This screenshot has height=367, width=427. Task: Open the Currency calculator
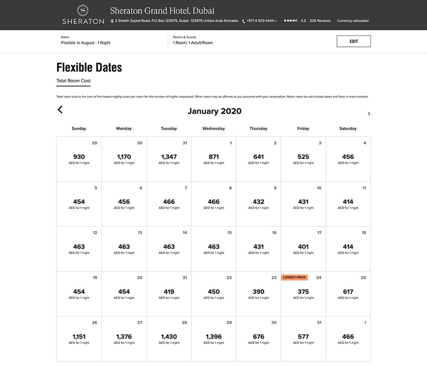click(x=353, y=20)
